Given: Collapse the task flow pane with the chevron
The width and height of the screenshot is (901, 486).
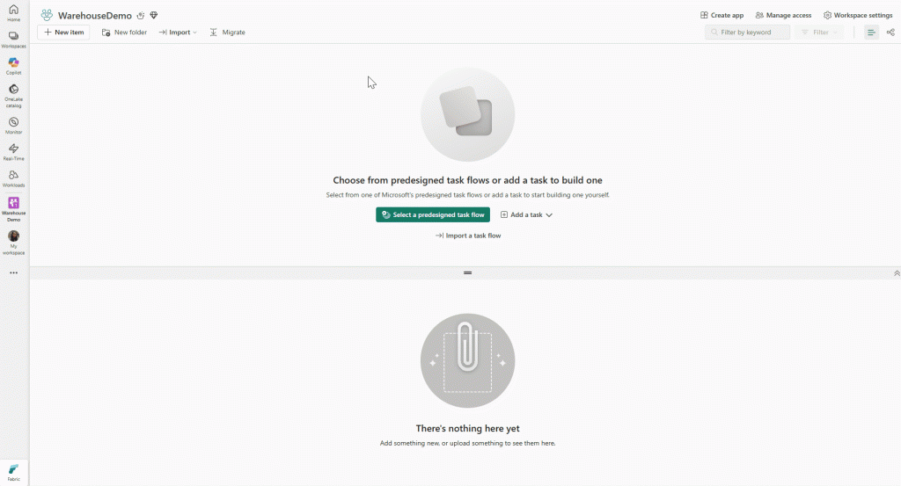Looking at the screenshot, I should (897, 273).
